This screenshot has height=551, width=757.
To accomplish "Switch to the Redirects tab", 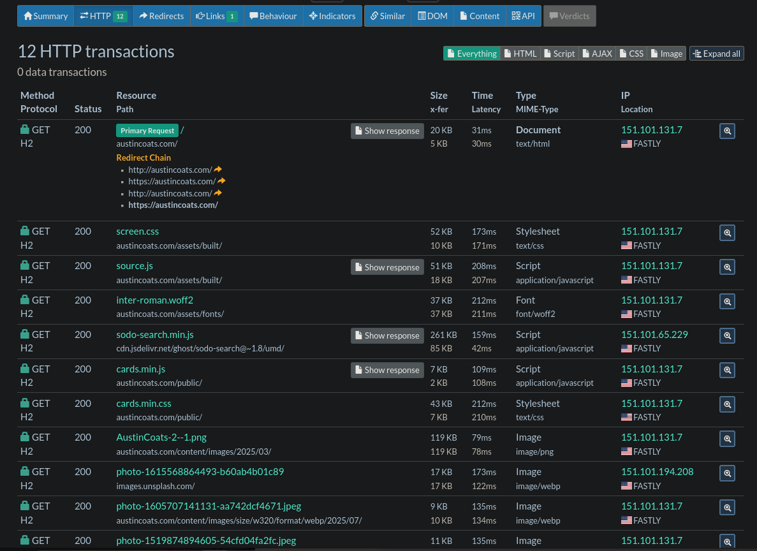I will [x=161, y=16].
